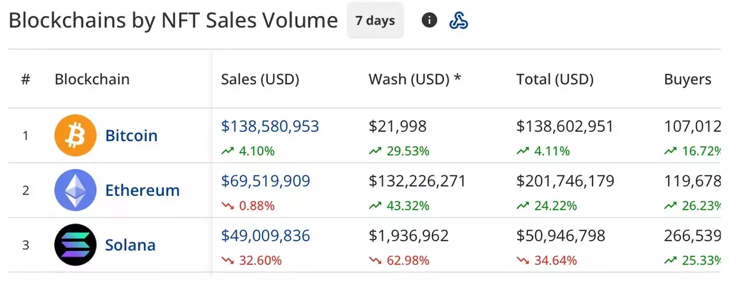The height and width of the screenshot is (288, 739).
Task: Click the Blockchain column header
Action: [92, 79]
